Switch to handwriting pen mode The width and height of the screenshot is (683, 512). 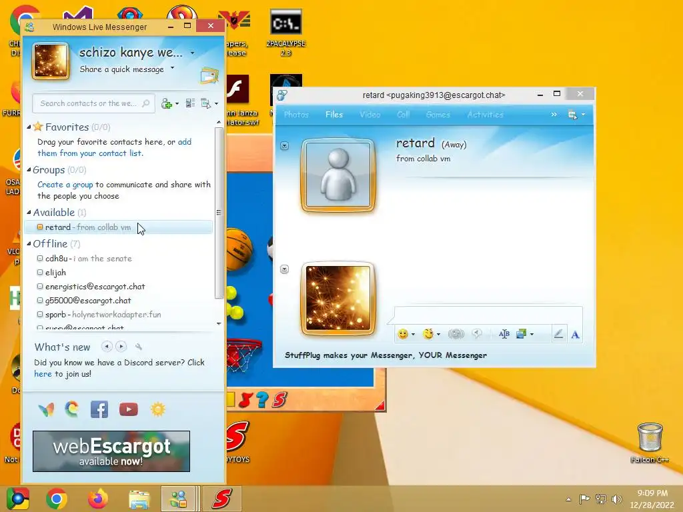pos(559,334)
